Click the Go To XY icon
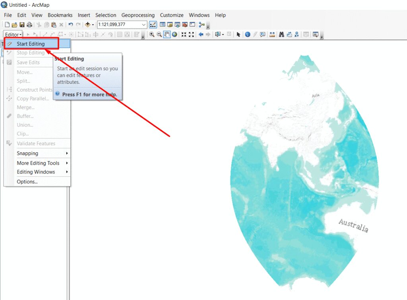The width and height of the screenshot is (407, 300). point(297,35)
